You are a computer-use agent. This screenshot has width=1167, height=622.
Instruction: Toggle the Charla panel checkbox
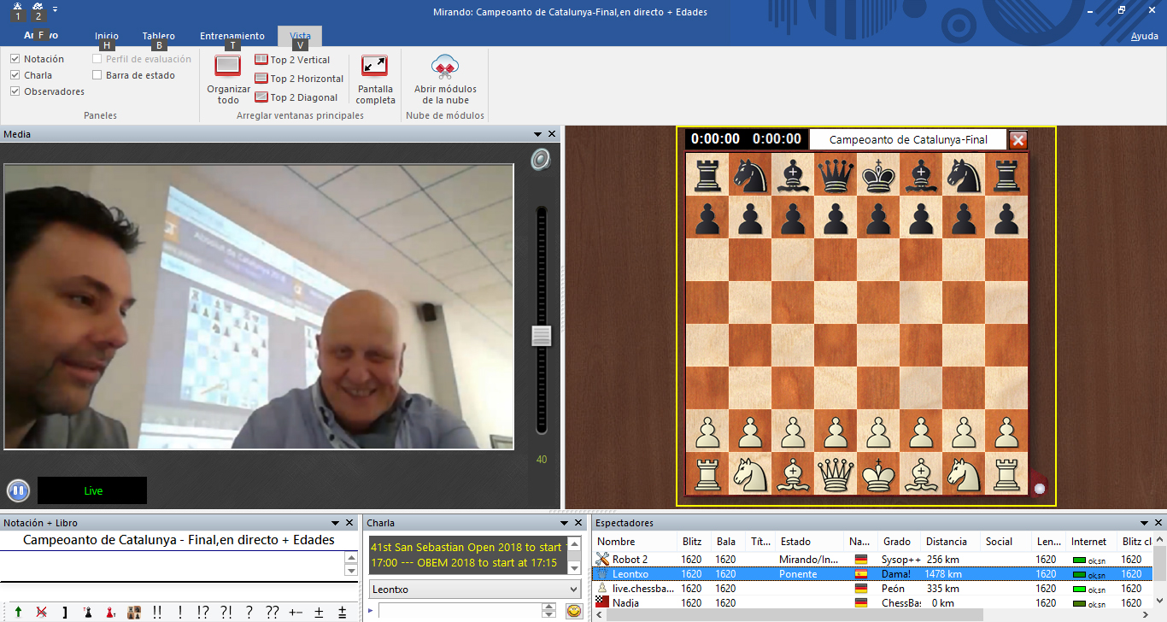pos(15,75)
